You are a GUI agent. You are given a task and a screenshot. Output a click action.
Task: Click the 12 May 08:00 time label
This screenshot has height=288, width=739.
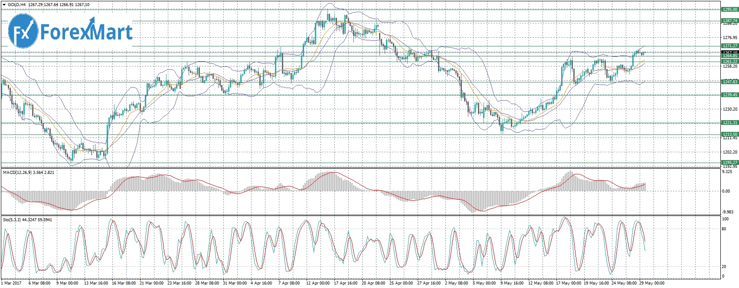540,283
